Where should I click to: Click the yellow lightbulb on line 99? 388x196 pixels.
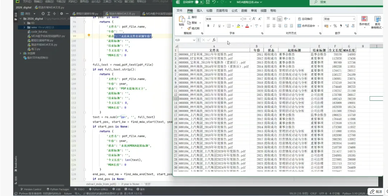(89, 36)
